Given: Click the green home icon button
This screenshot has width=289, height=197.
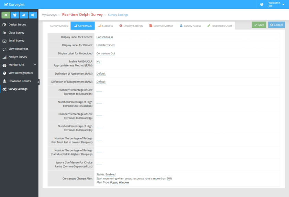Looking at the screenshot, I should [x=6, y=15].
